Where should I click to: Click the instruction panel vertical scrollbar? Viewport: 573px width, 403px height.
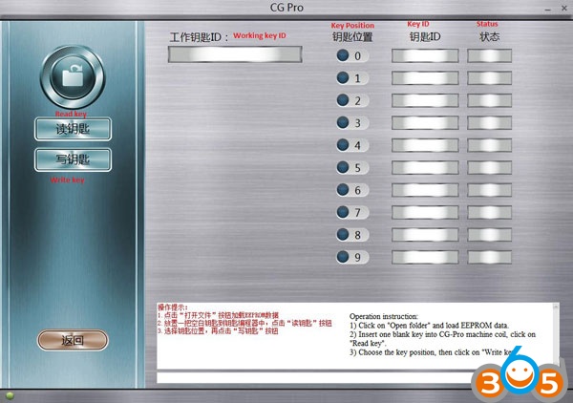pyautogui.click(x=556, y=334)
